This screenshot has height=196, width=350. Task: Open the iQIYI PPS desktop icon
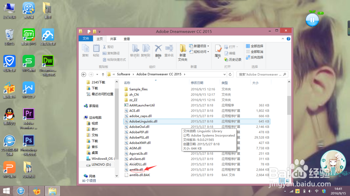pos(29,37)
